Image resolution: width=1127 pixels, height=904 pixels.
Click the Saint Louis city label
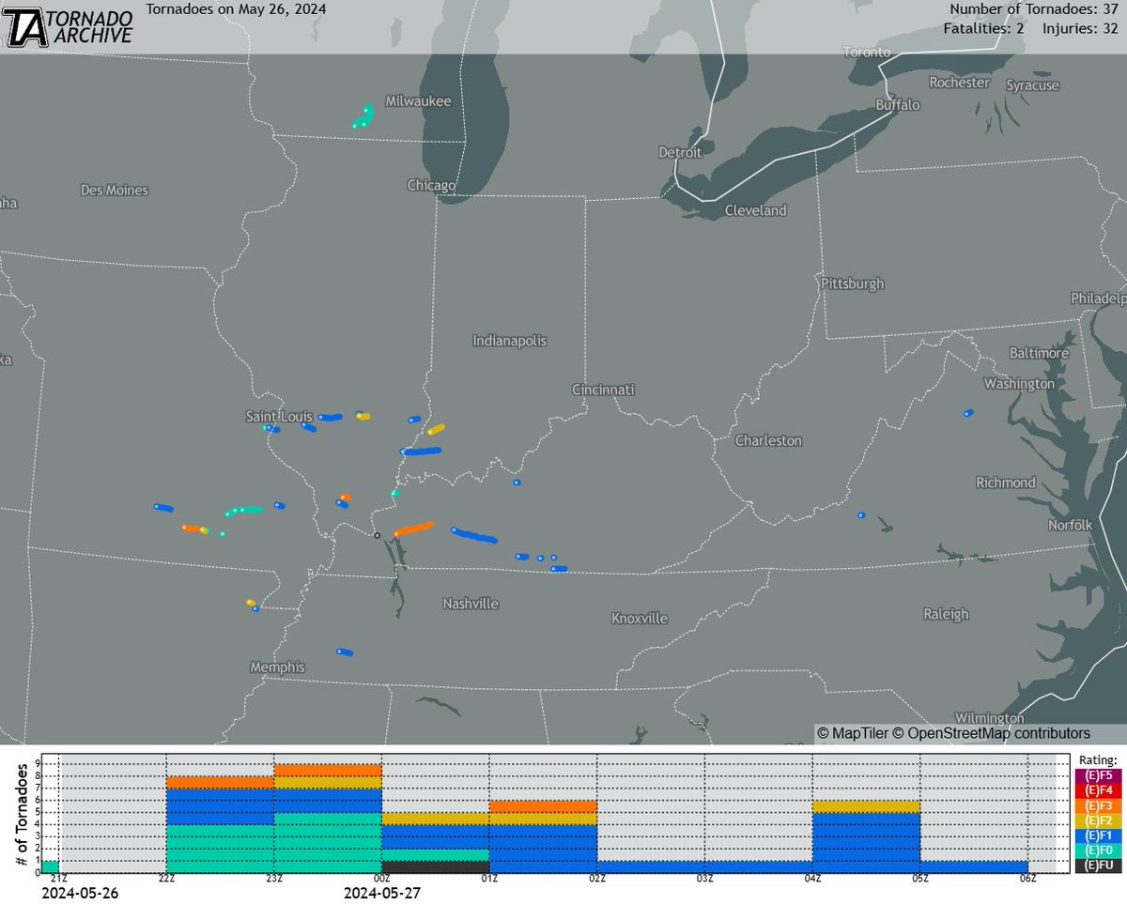(x=280, y=416)
